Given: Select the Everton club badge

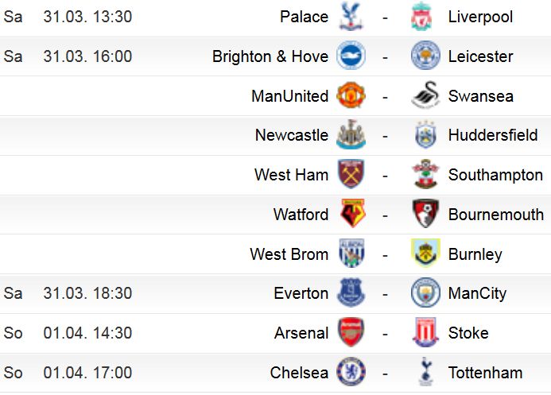Looking at the screenshot, I should (x=351, y=292).
